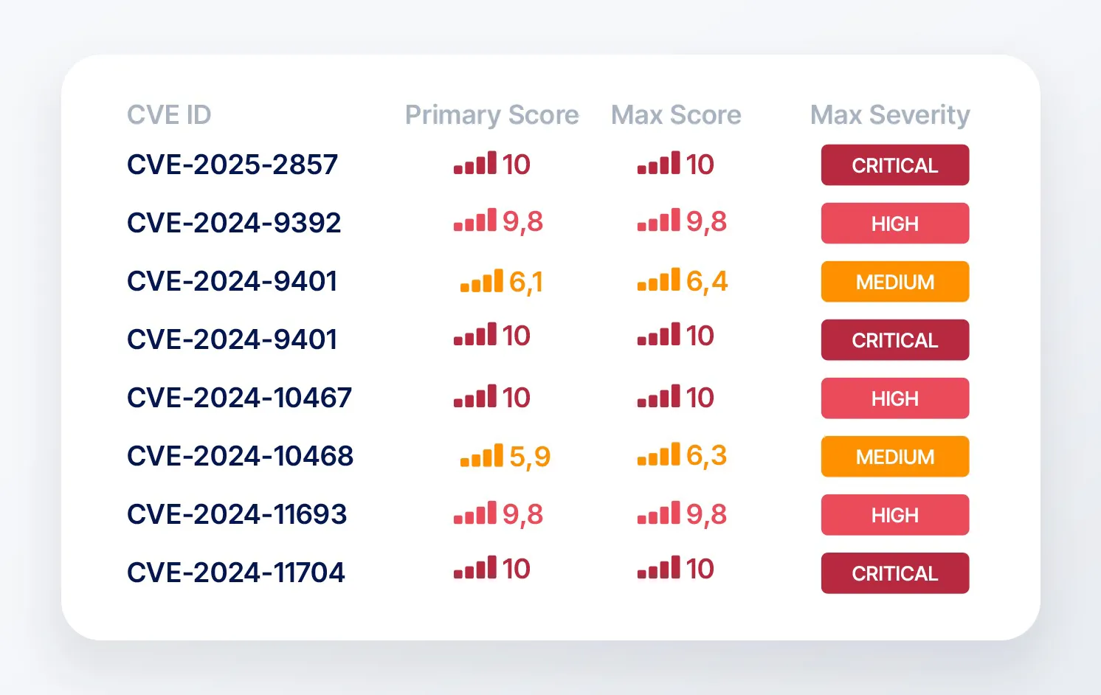Click the Max Severity column header
This screenshot has height=695, width=1101.
click(x=890, y=115)
